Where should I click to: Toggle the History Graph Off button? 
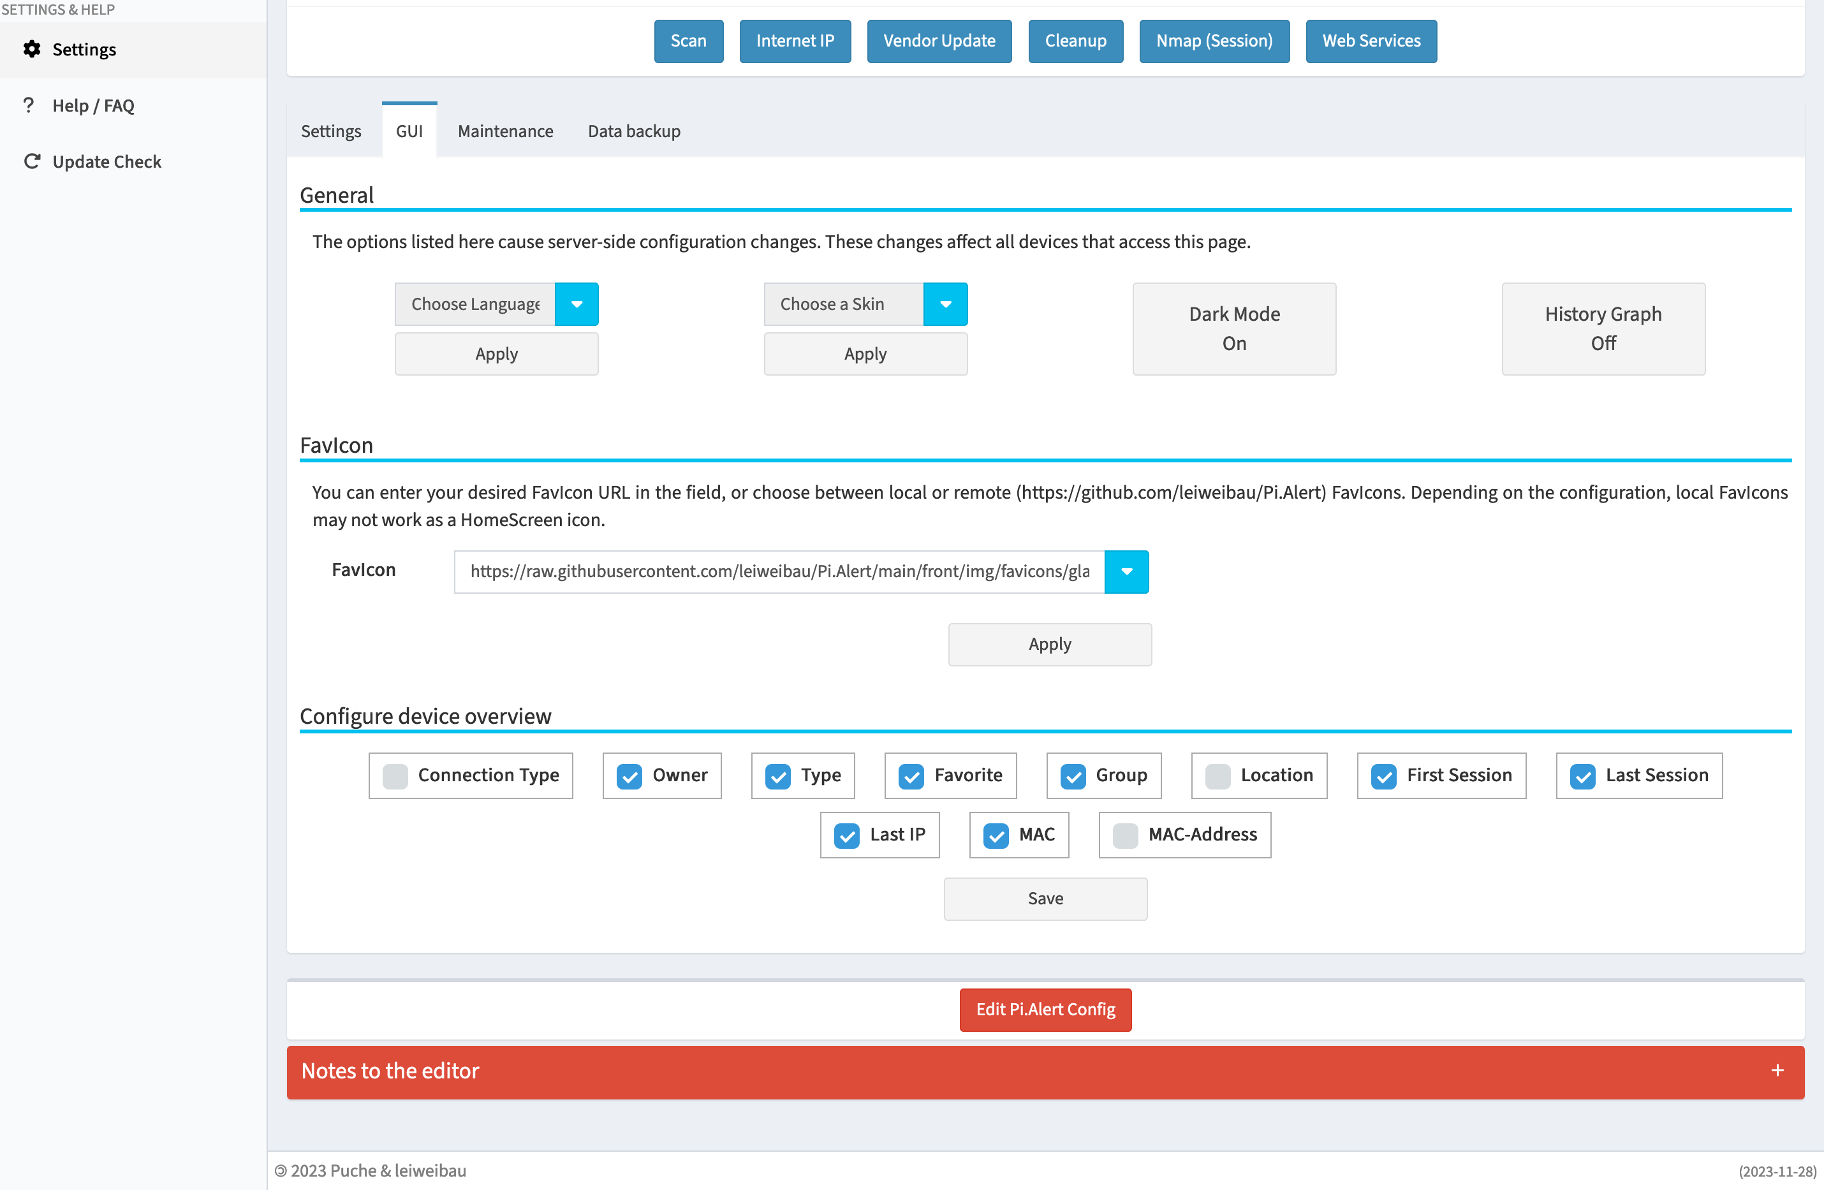(1603, 328)
